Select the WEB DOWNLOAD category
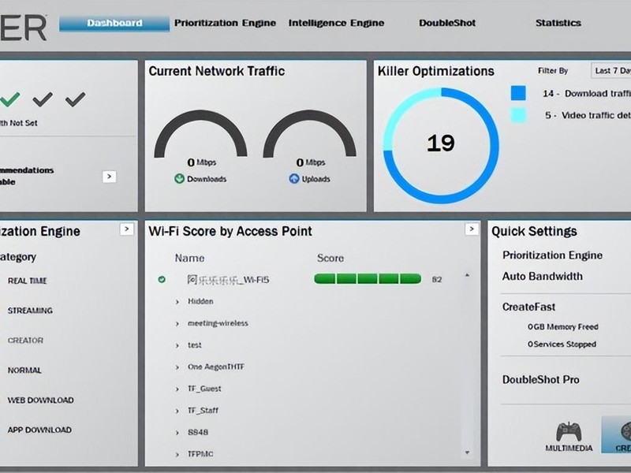The width and height of the screenshot is (631, 473). pyautogui.click(x=41, y=400)
